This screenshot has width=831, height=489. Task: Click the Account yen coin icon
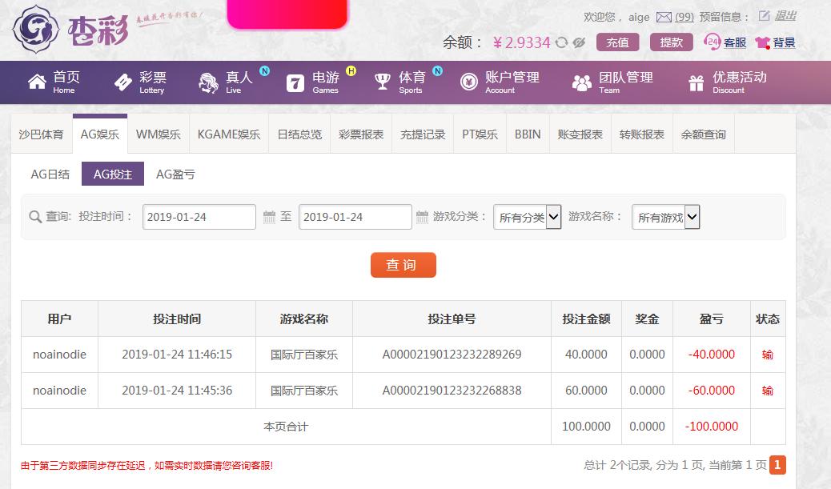click(x=469, y=82)
